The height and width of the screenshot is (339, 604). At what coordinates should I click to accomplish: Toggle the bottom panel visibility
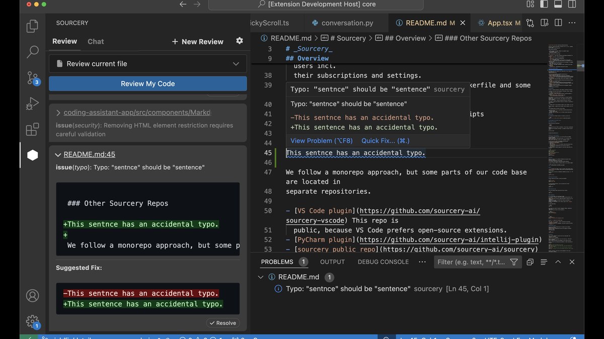click(x=558, y=4)
